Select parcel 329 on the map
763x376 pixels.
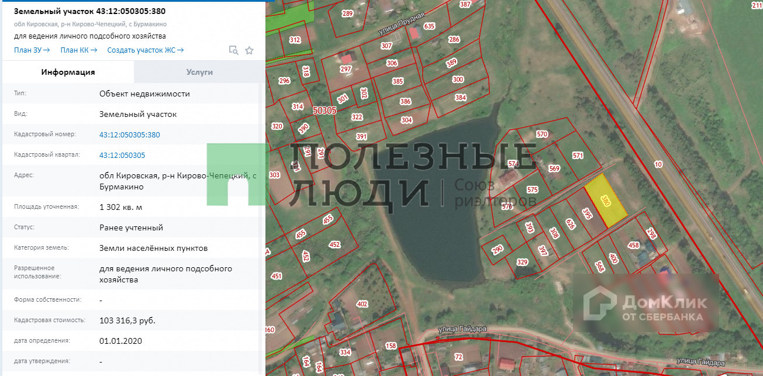click(x=522, y=262)
